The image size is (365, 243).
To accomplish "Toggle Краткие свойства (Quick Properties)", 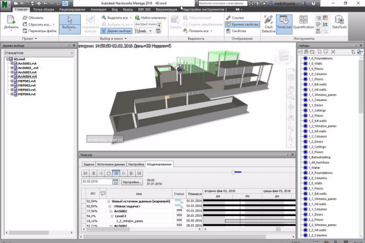I will [242, 24].
